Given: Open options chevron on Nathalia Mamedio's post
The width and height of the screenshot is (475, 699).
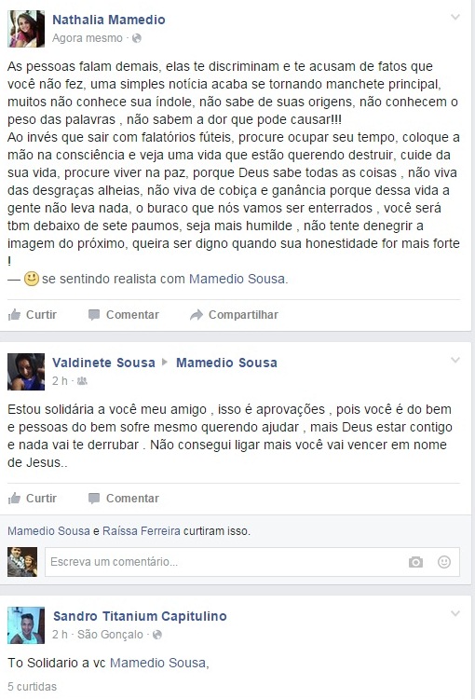Looking at the screenshot, I should (455, 18).
